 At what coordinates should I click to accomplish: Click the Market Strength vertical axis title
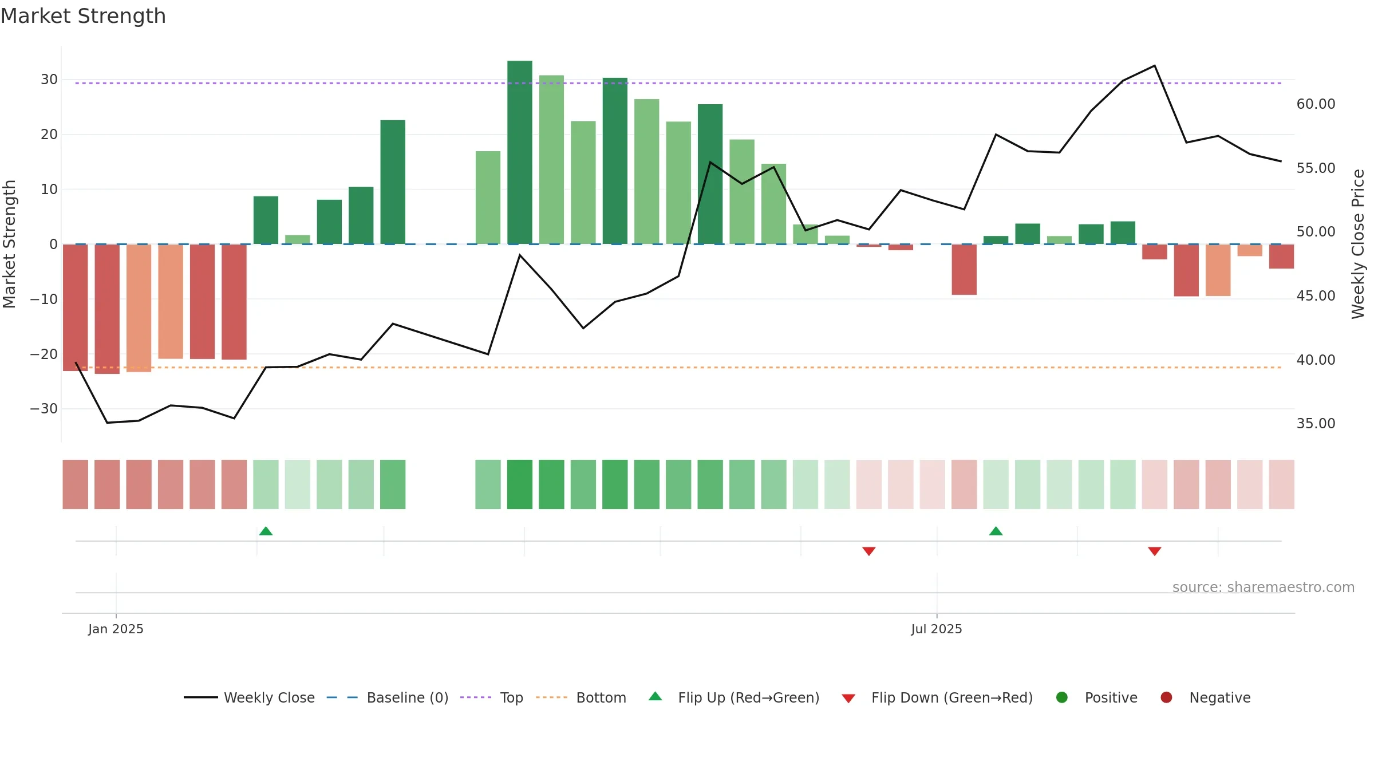pyautogui.click(x=9, y=244)
